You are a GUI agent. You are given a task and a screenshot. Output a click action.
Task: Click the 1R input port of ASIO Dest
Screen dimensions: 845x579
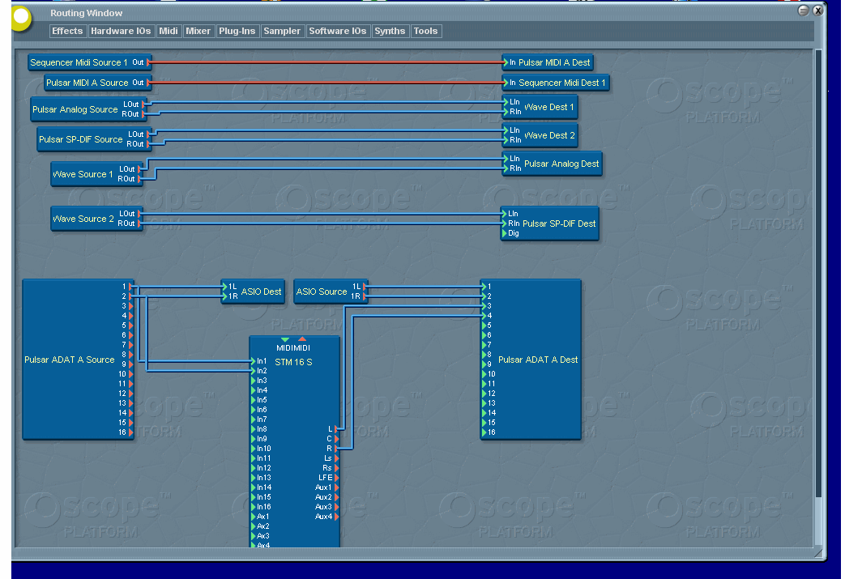coord(224,296)
